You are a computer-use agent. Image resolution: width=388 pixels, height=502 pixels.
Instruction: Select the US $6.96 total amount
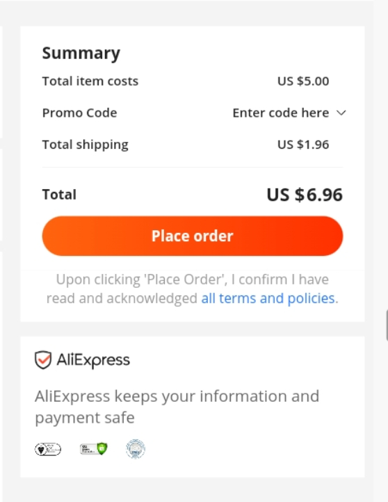[305, 195]
